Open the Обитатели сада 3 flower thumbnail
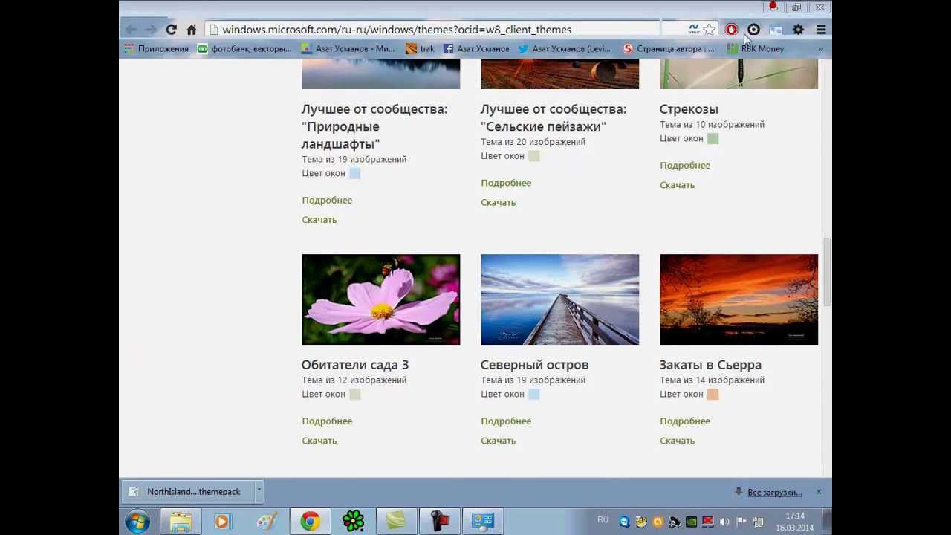951x535 pixels. click(380, 299)
